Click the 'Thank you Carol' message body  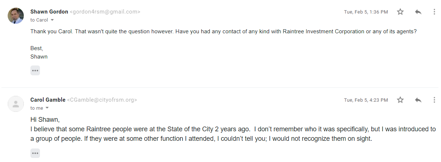(223, 31)
